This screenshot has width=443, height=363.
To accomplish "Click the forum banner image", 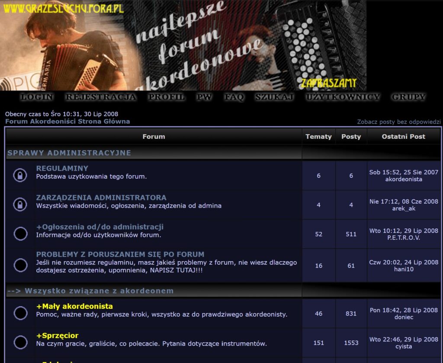I will 183,45.
